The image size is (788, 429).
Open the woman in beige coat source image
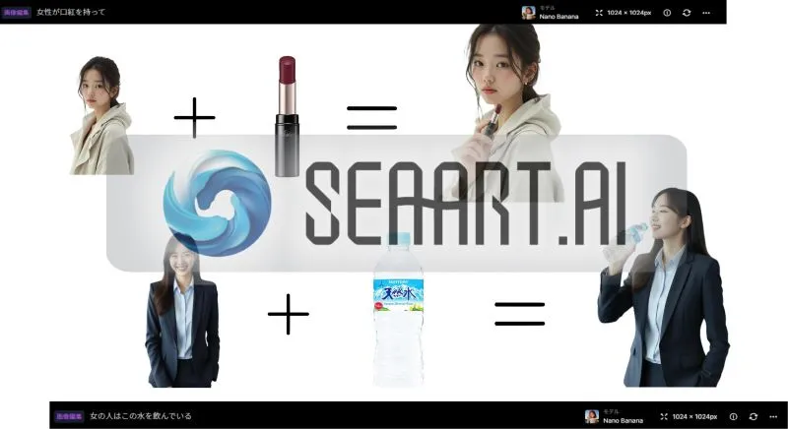point(102,115)
